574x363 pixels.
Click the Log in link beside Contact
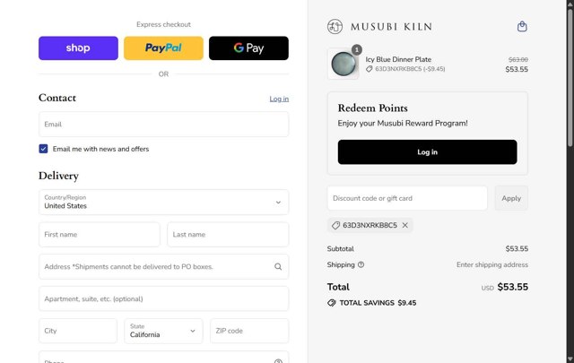(279, 99)
